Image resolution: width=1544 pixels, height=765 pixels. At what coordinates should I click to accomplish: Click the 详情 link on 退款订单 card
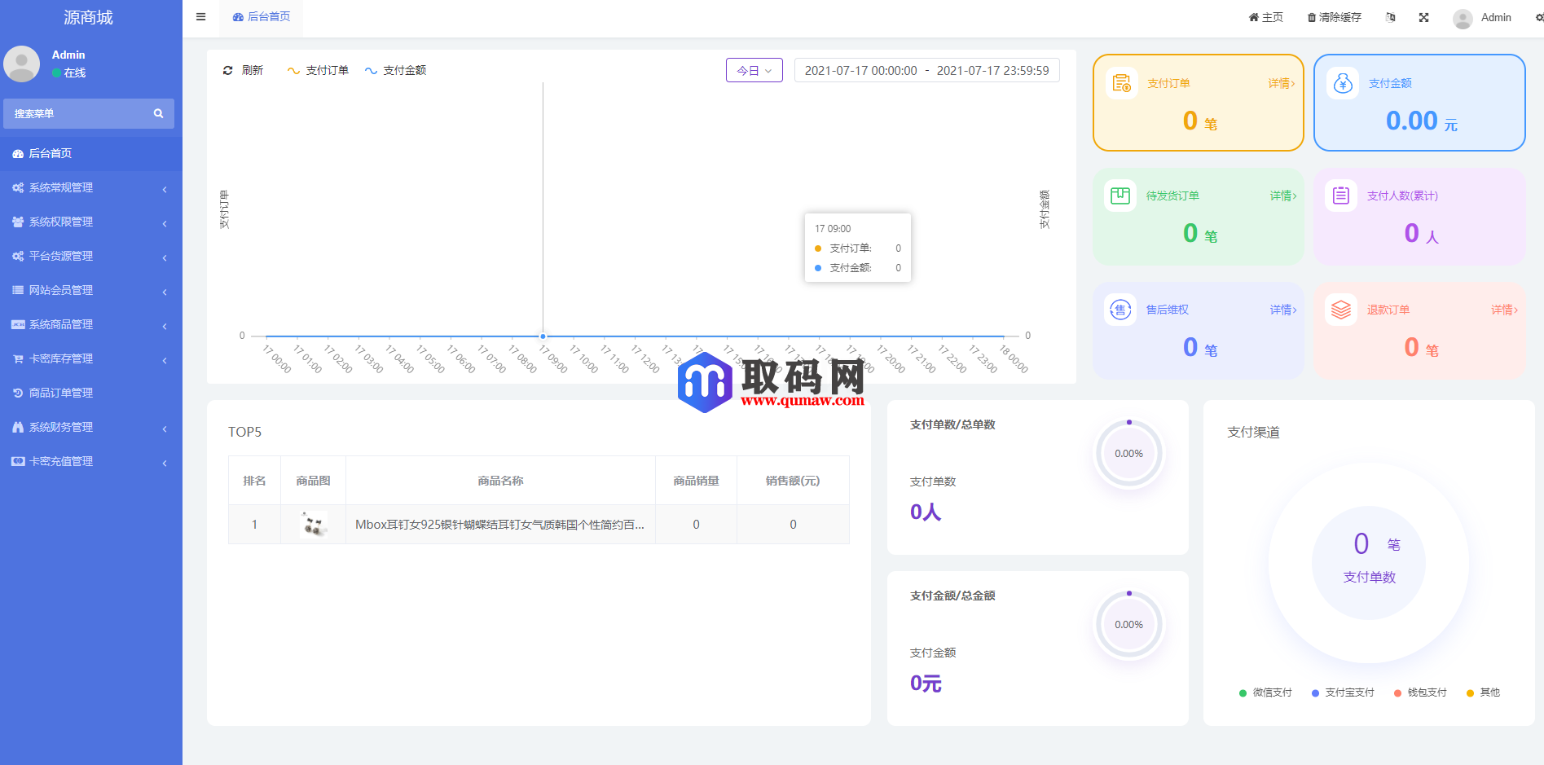pos(1503,310)
